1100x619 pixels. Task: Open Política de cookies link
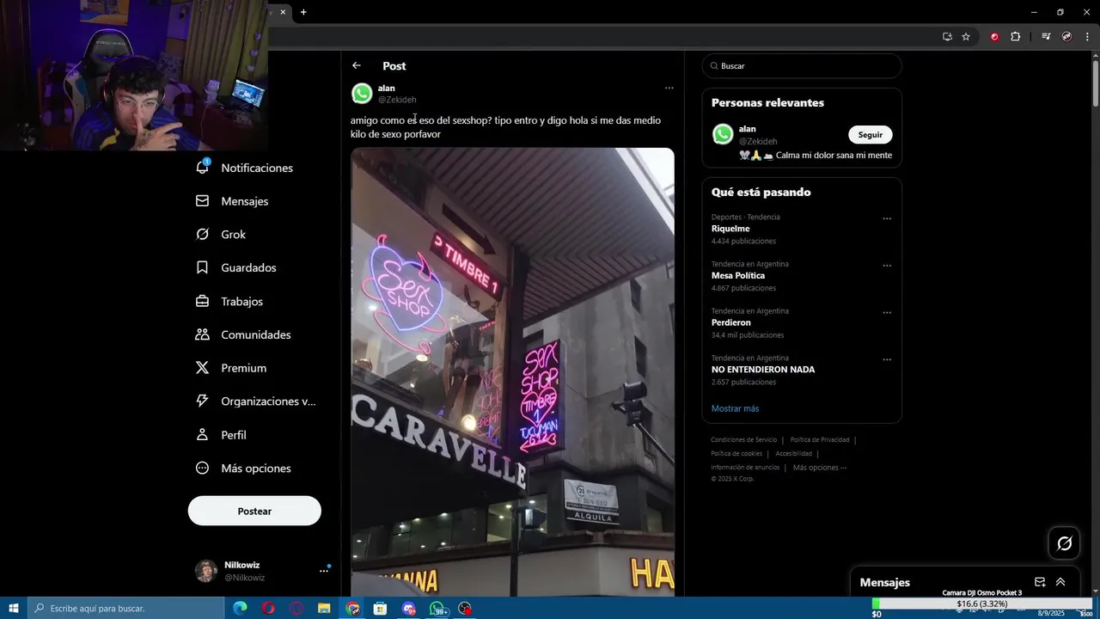coord(736,454)
